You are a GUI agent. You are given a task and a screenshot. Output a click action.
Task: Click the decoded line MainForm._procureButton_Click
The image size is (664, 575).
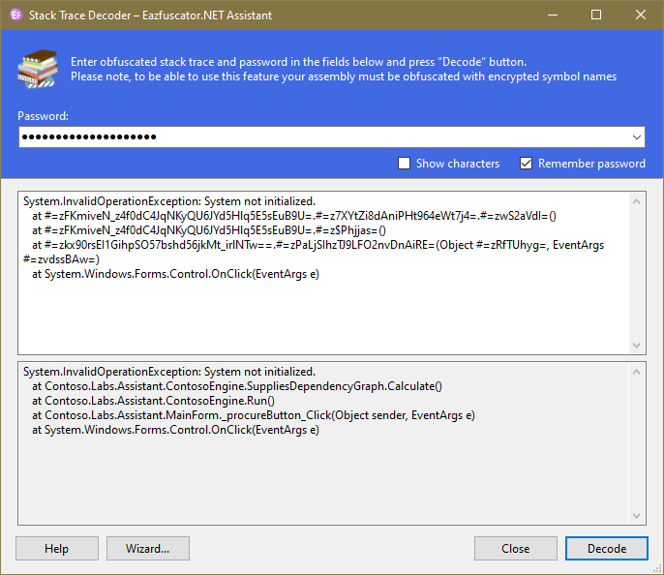(x=254, y=415)
